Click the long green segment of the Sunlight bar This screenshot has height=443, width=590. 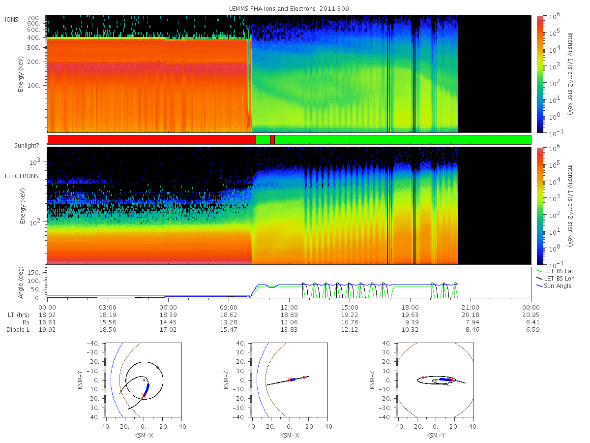tap(403, 140)
